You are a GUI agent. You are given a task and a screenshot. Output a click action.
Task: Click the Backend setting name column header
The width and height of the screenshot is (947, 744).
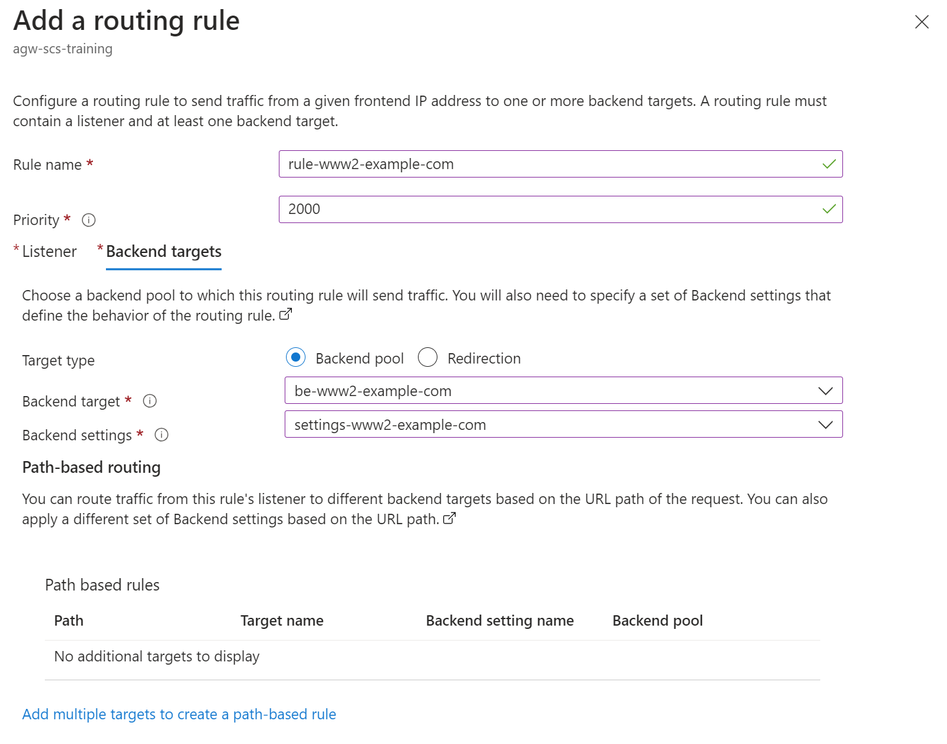500,621
